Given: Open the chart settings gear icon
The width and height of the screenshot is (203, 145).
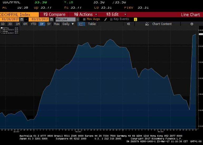Looking at the screenshot, I should 192,24.
